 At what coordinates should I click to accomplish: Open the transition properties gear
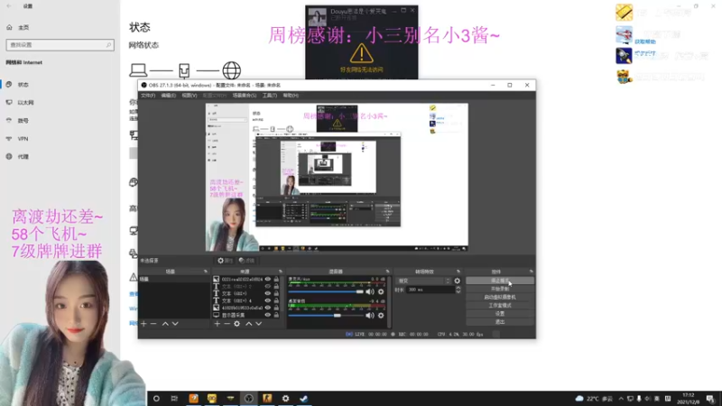click(x=458, y=281)
